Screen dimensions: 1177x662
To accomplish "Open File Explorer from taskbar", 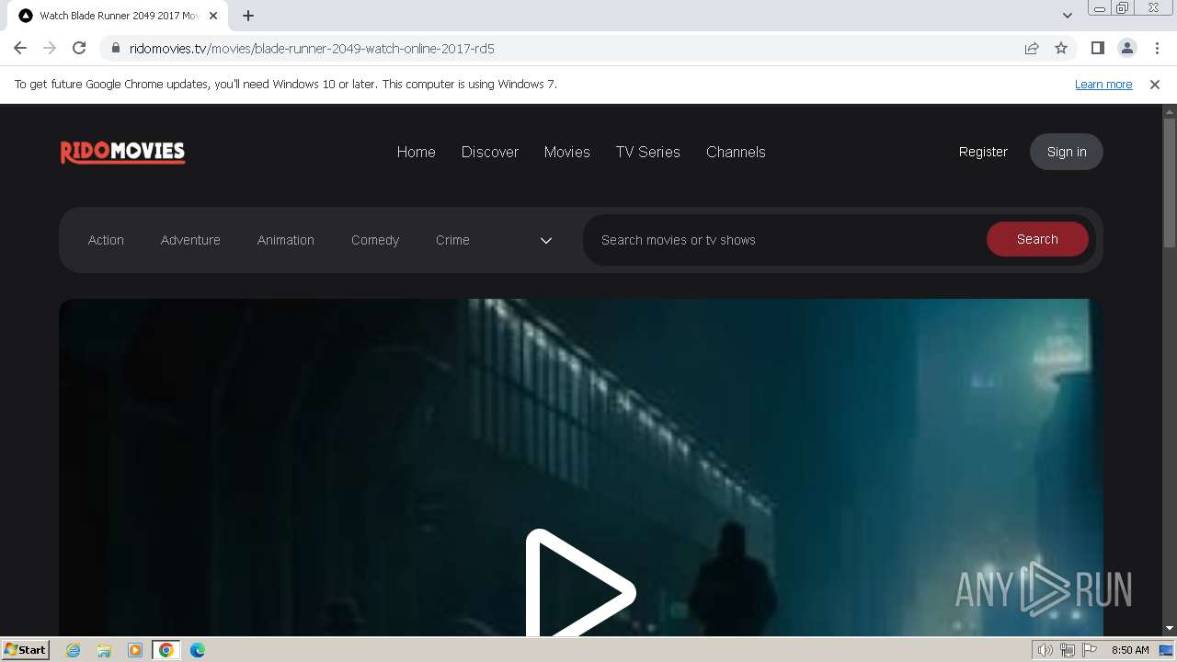I will click(x=104, y=650).
